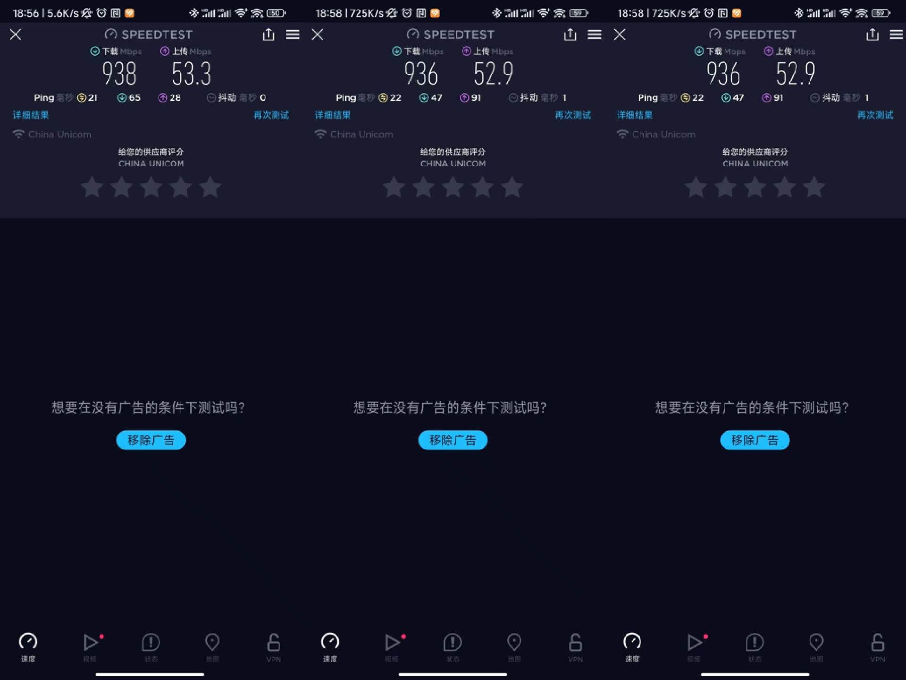
Task: Tap the 936 download value in middle screen
Action: (x=421, y=74)
